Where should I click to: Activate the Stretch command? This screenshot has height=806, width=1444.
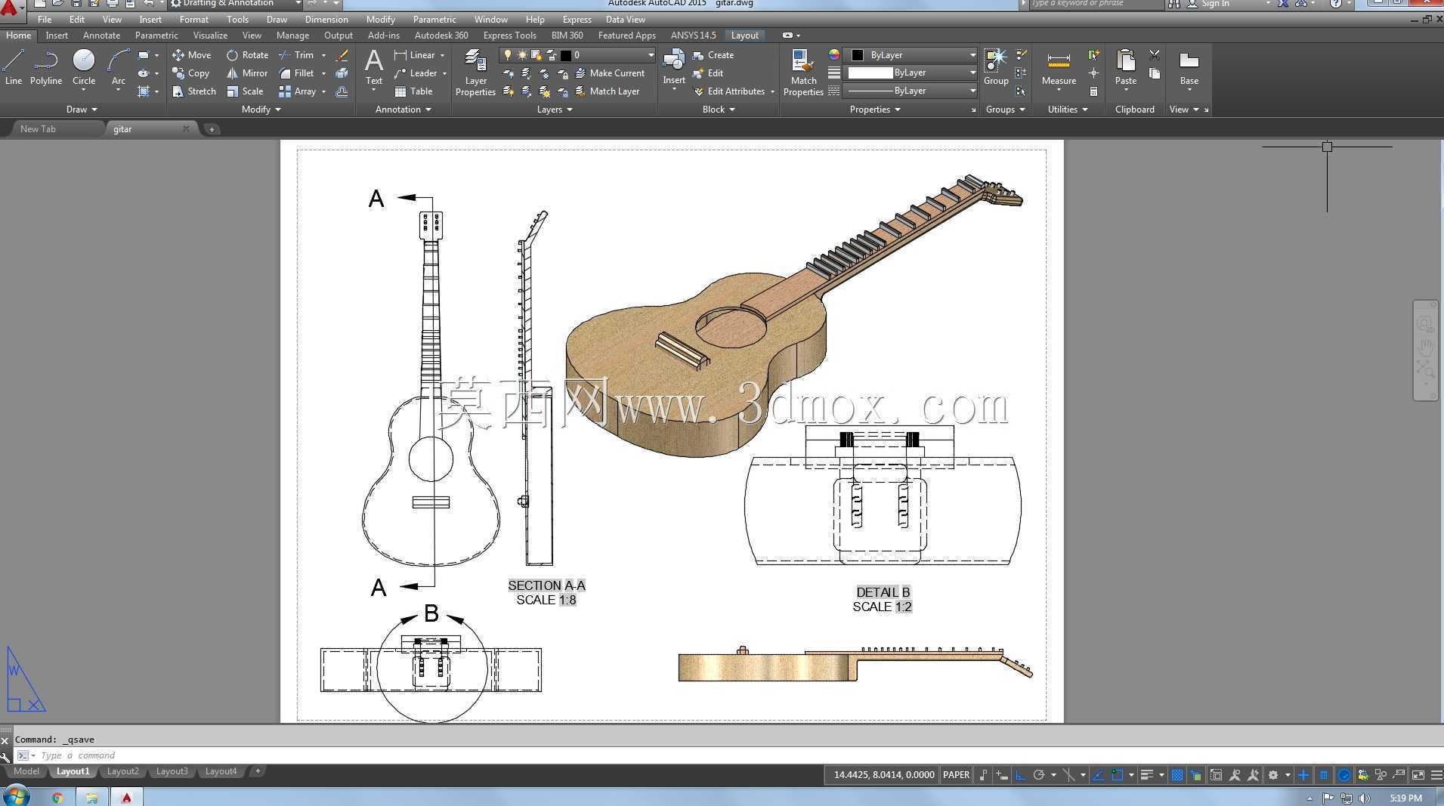click(x=193, y=91)
